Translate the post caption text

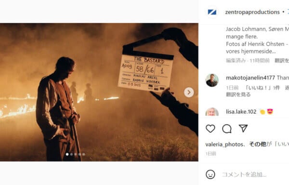click(282, 60)
